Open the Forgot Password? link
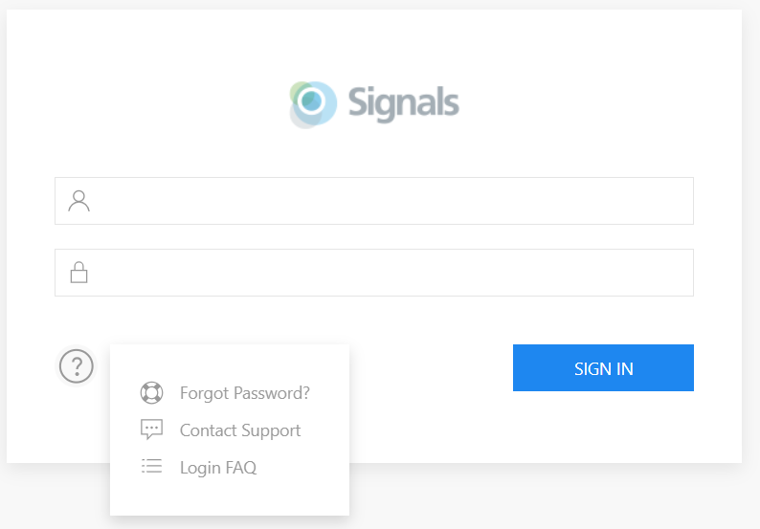The width and height of the screenshot is (760, 529). click(245, 393)
